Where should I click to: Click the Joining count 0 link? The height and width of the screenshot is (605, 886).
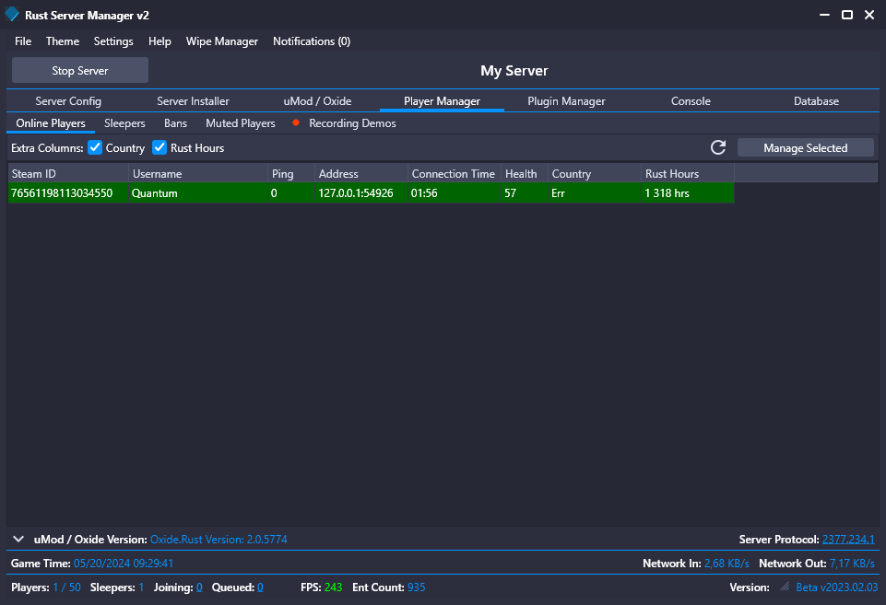(x=199, y=588)
